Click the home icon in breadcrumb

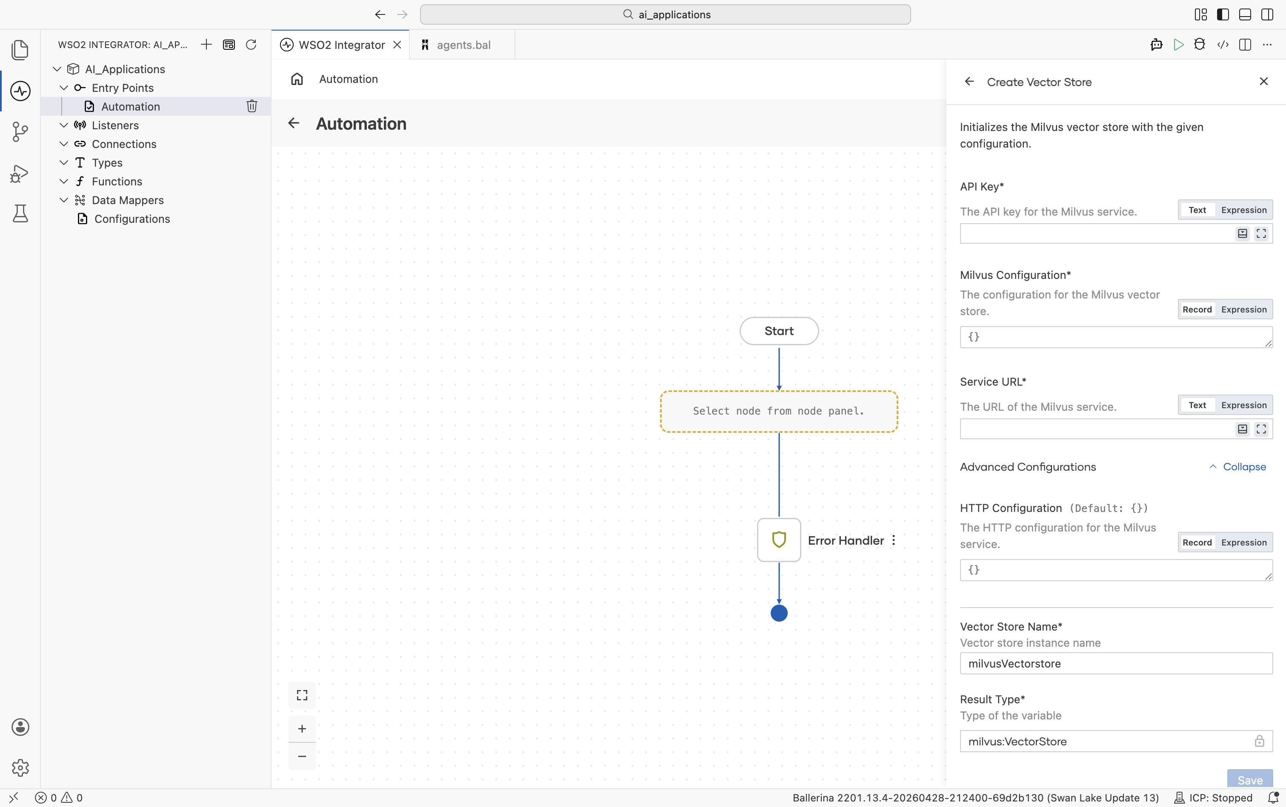coord(297,79)
